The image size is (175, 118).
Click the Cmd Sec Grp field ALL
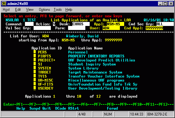click(x=165, y=24)
